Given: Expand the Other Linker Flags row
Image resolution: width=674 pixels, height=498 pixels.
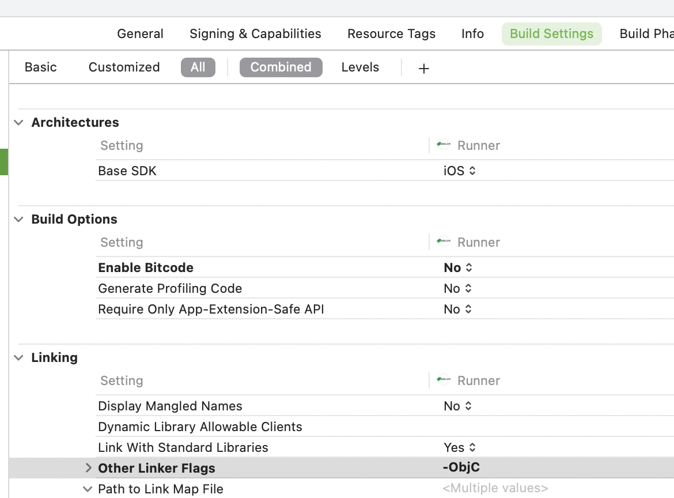Looking at the screenshot, I should click(88, 468).
